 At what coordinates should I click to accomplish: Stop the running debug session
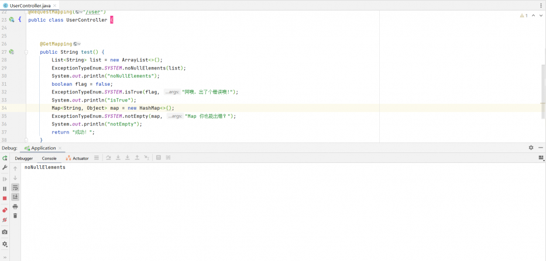click(5, 199)
